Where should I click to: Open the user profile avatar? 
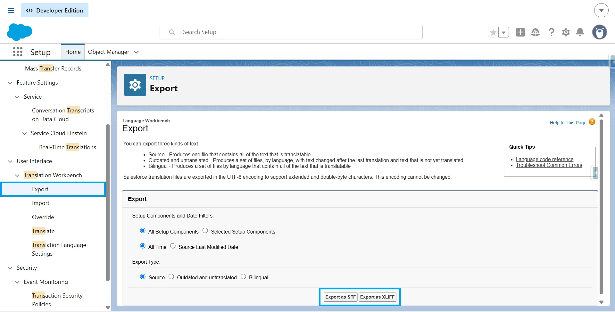(600, 32)
